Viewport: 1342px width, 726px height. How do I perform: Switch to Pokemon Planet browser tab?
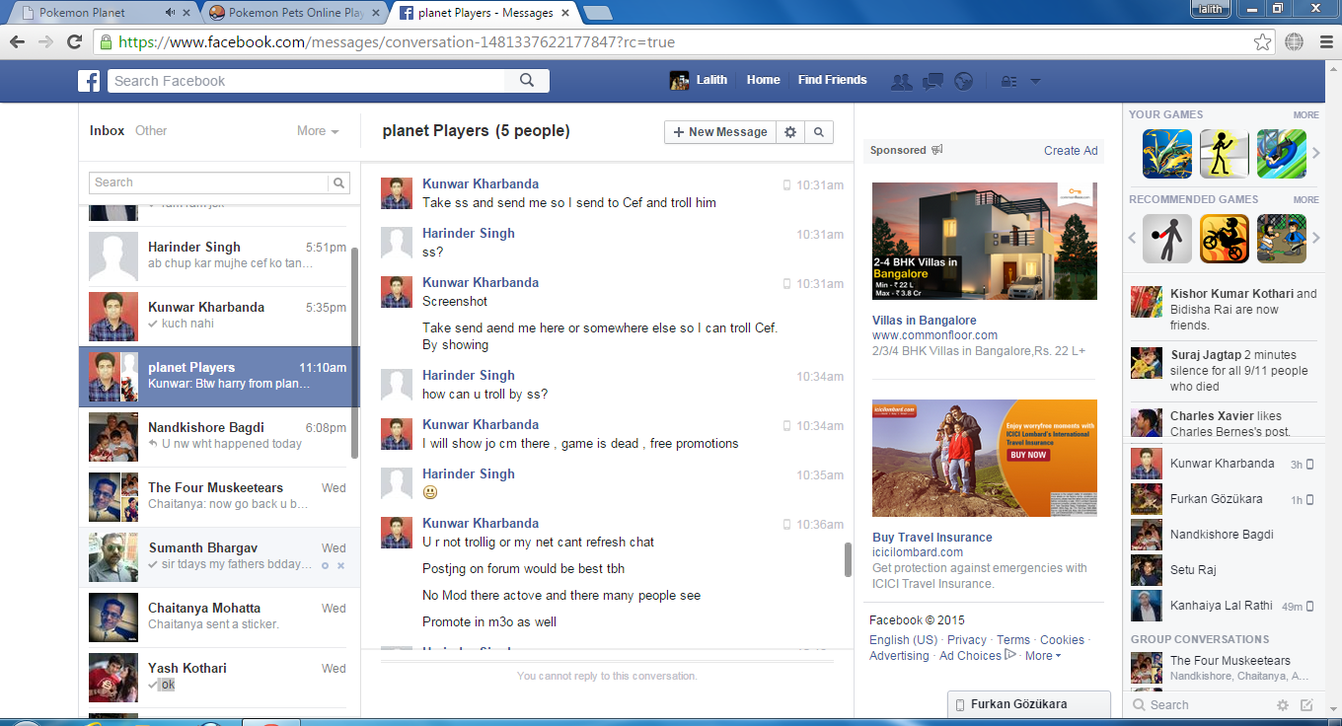pyautogui.click(x=94, y=13)
